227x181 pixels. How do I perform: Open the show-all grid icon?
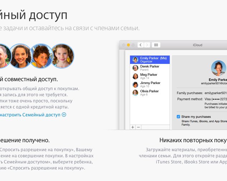tap(156, 45)
